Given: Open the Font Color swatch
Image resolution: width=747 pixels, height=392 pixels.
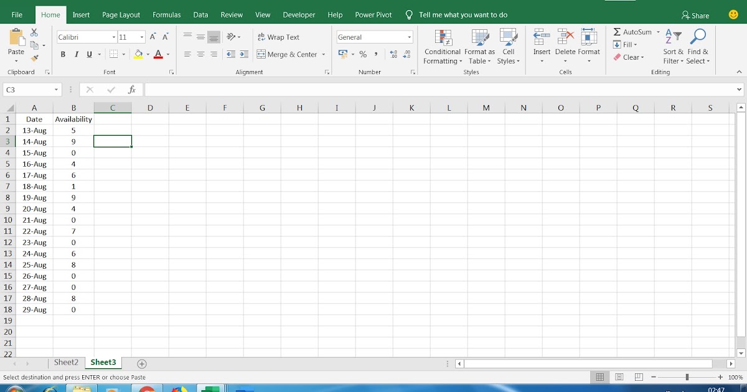Looking at the screenshot, I should (158, 55).
